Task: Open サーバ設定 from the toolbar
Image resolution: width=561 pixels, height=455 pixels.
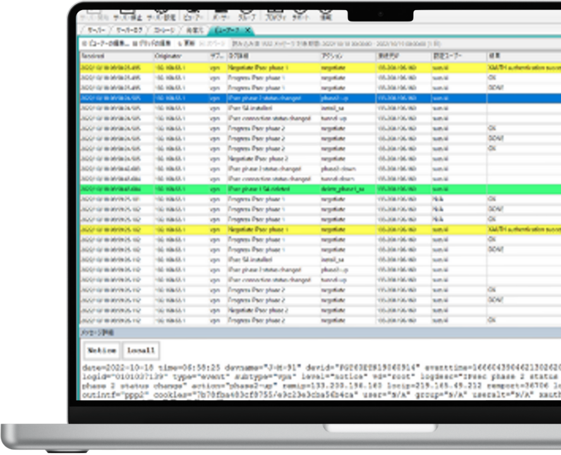Action: click(x=161, y=15)
